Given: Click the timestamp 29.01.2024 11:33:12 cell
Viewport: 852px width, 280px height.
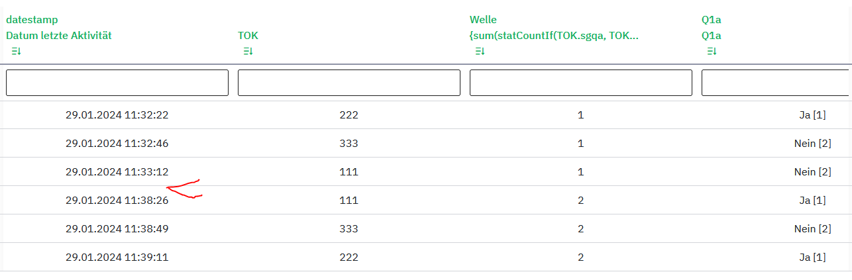Looking at the screenshot, I should 117,172.
